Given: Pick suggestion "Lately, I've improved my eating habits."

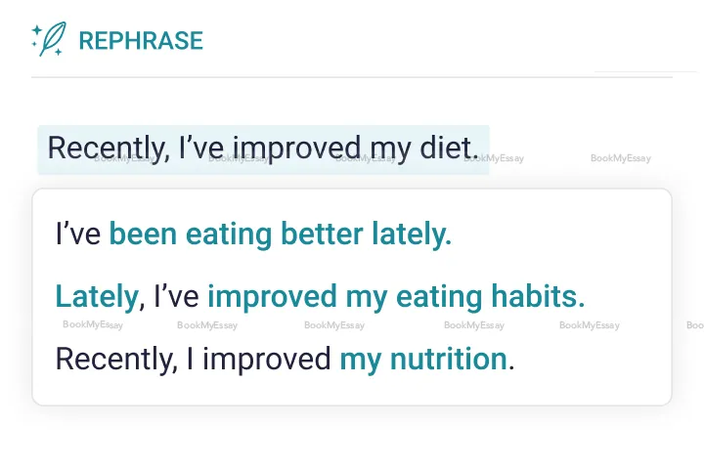Looking at the screenshot, I should coord(320,296).
